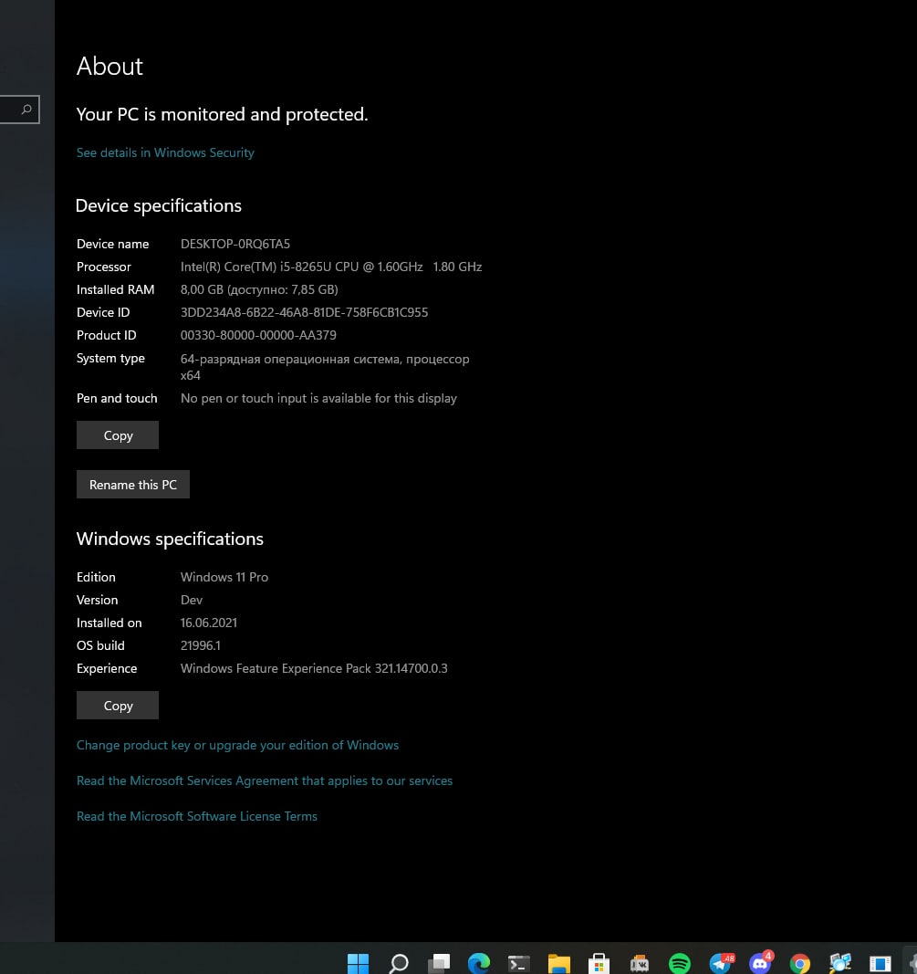Copy the device specifications
The width and height of the screenshot is (917, 974).
[118, 435]
